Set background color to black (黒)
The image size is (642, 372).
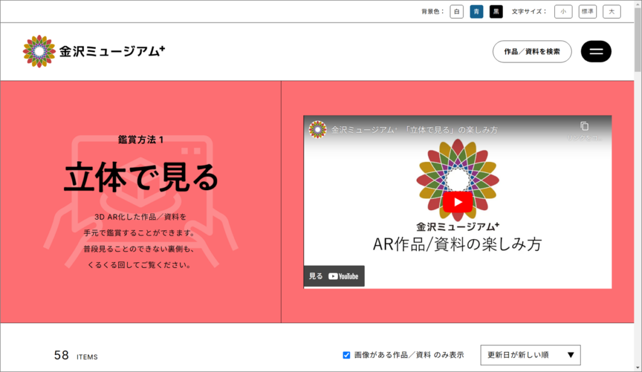tap(496, 11)
